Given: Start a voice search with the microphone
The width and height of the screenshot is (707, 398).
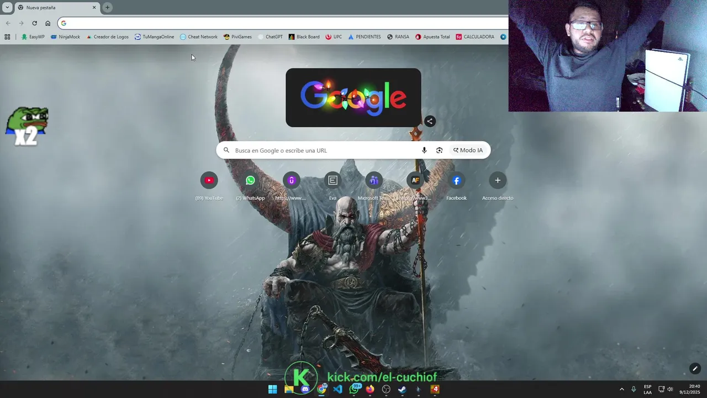Looking at the screenshot, I should pyautogui.click(x=424, y=150).
